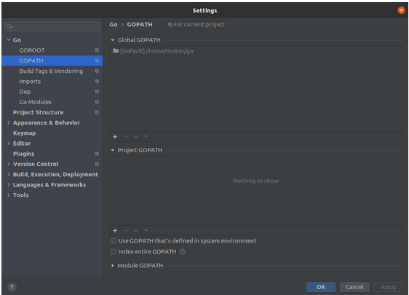Click the project-level icon beside Dep
This screenshot has height=295, width=409.
(97, 92)
